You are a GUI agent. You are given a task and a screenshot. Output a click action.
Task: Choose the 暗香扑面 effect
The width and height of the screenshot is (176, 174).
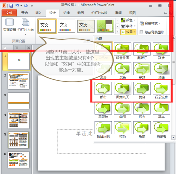[123, 51]
